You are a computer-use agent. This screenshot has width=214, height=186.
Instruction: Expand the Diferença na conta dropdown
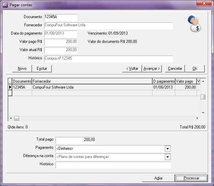click(x=168, y=157)
